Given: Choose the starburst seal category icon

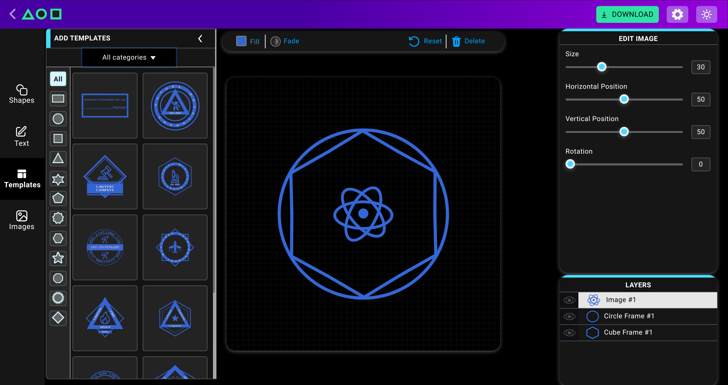Looking at the screenshot, I should (x=58, y=298).
